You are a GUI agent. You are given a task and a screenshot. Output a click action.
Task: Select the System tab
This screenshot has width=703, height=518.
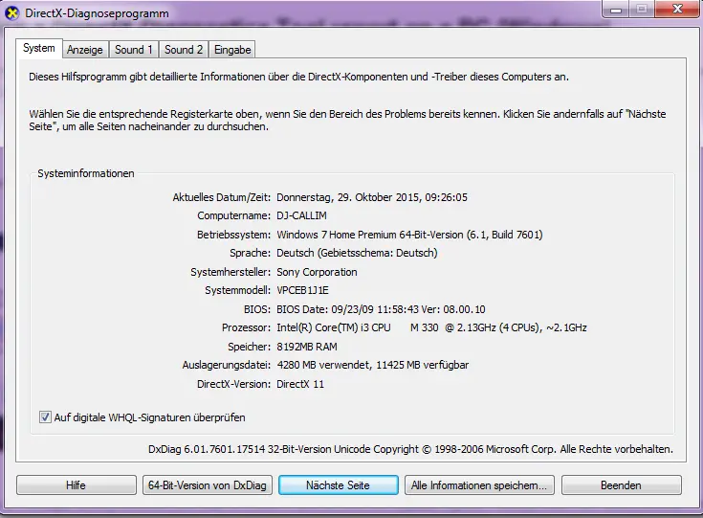39,48
